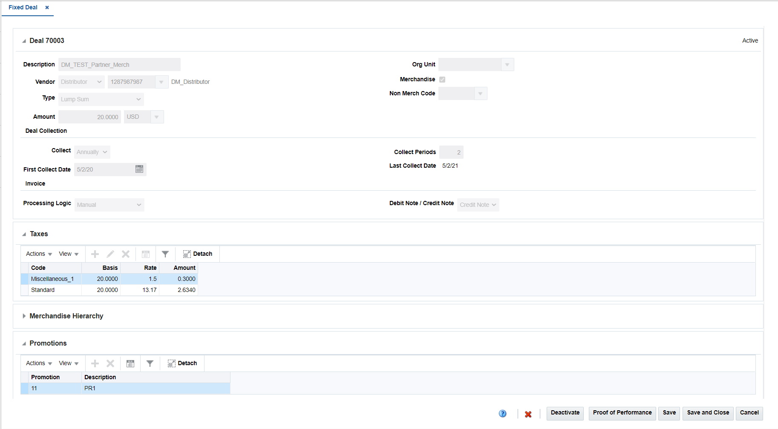
Task: Open Proof of Performance
Action: point(622,412)
